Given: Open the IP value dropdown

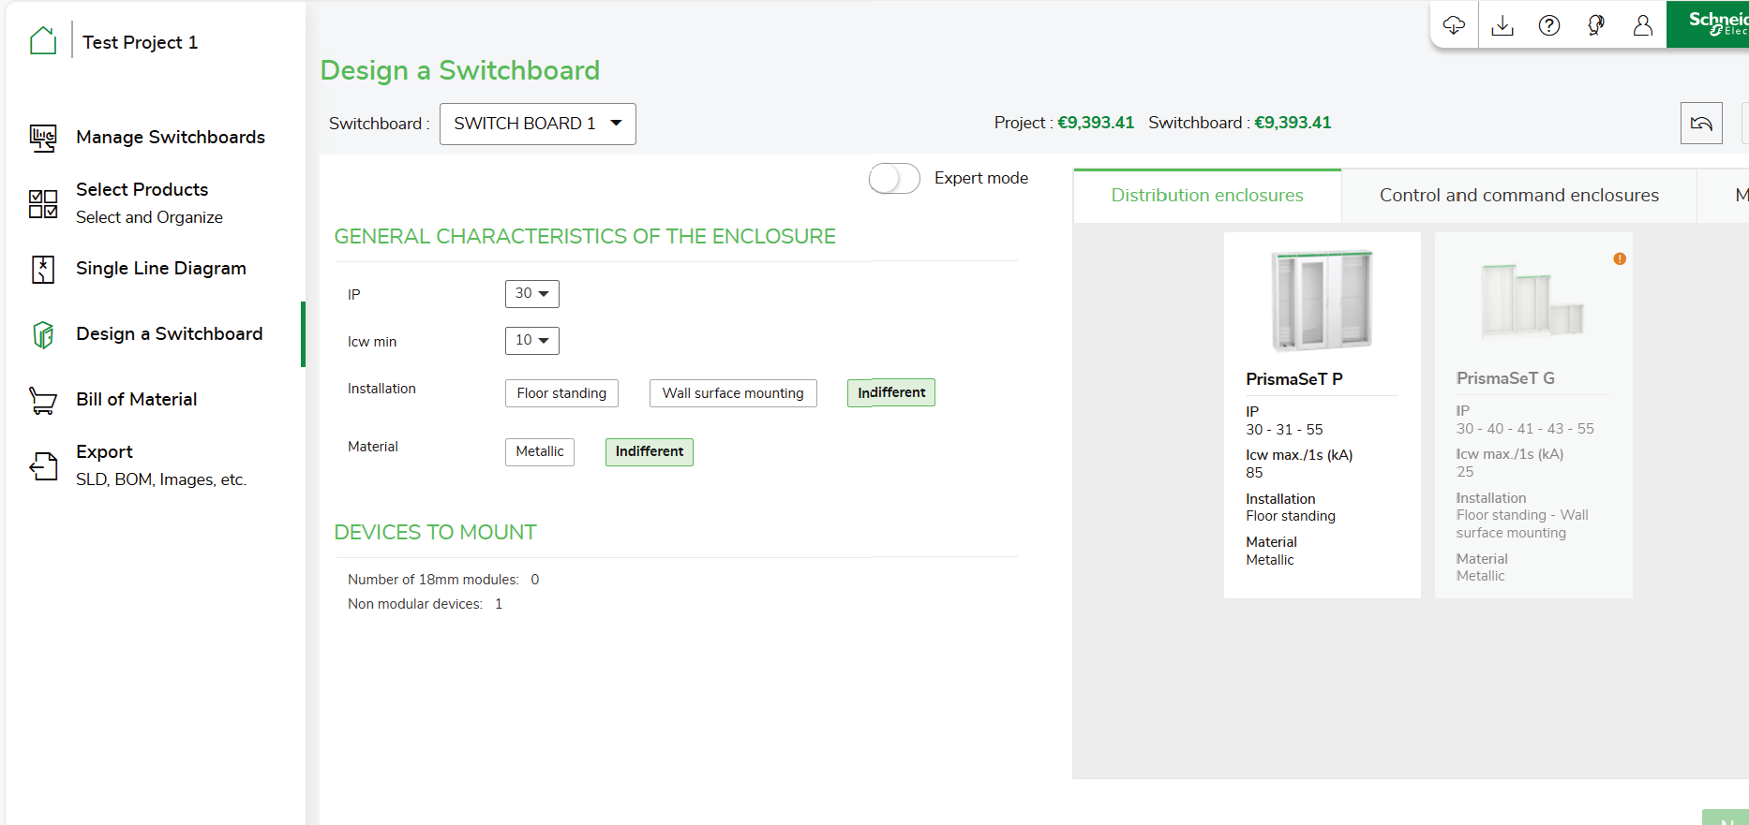Looking at the screenshot, I should pos(532,293).
